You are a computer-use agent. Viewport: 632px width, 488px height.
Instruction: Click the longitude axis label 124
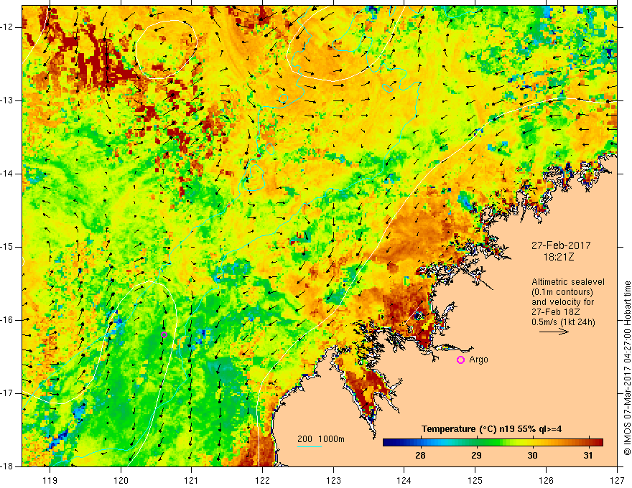404,480
